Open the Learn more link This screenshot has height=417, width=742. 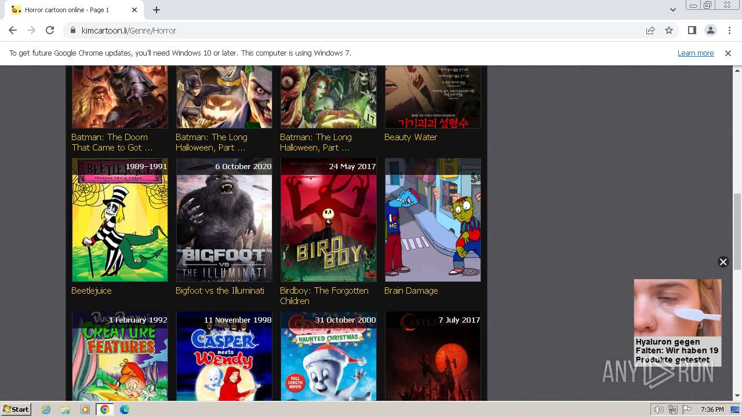tap(696, 53)
